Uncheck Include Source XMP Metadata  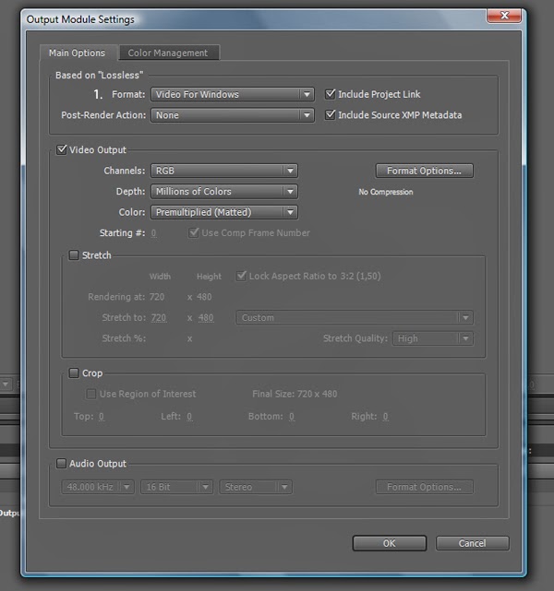(331, 114)
